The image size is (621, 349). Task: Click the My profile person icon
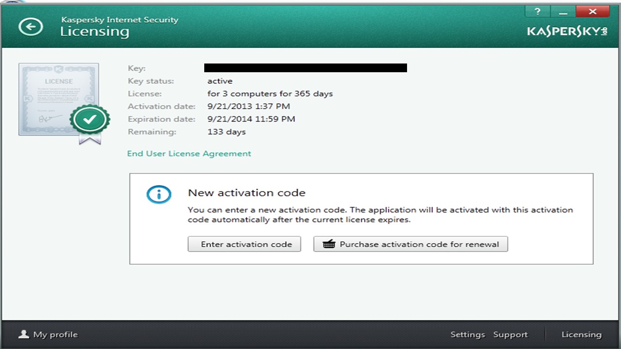click(23, 334)
